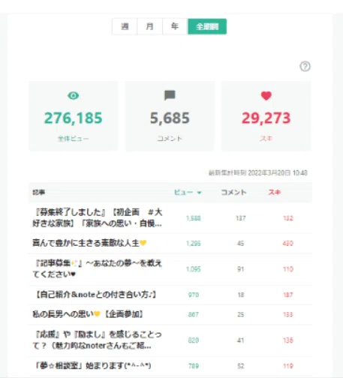Select the 全期間 (all time) tab
This screenshot has height=378, width=343.
coord(207,26)
